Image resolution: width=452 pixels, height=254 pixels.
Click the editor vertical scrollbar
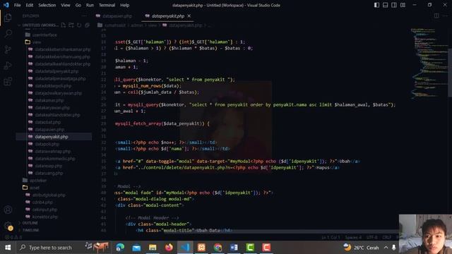pos(449,72)
